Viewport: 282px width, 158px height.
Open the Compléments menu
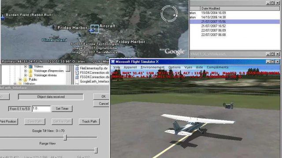(x=217, y=67)
